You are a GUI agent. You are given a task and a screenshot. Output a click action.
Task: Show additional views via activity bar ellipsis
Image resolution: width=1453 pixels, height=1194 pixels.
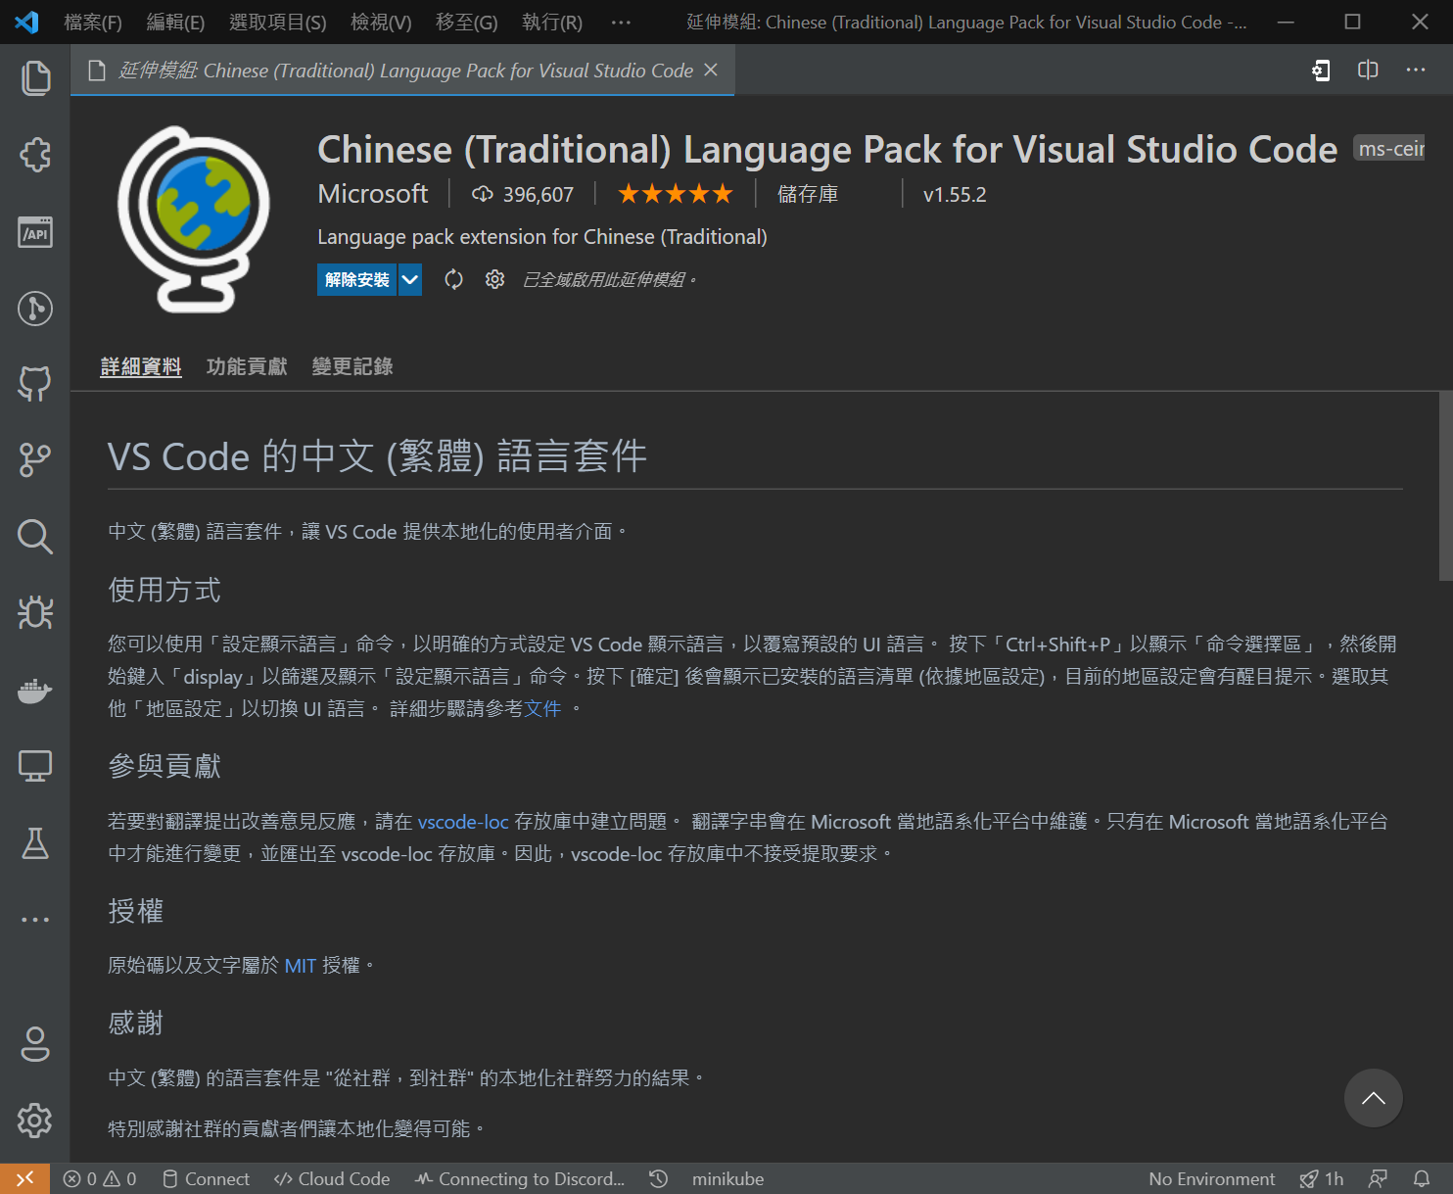pyautogui.click(x=35, y=920)
